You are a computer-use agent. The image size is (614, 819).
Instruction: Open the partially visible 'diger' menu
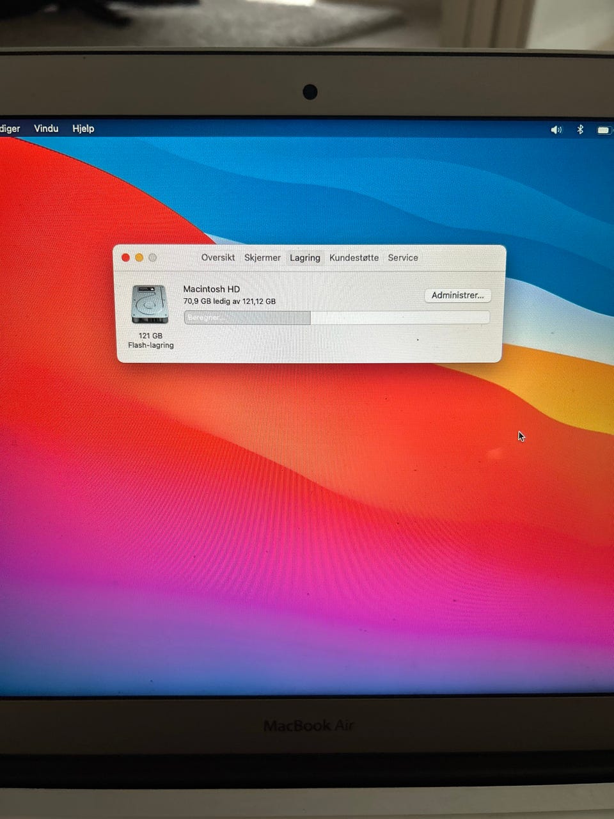coord(10,129)
